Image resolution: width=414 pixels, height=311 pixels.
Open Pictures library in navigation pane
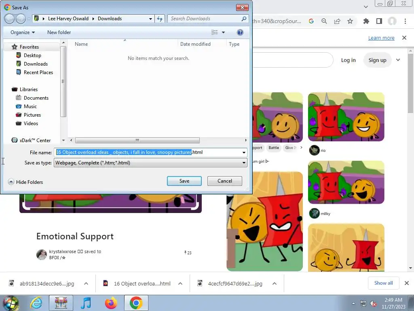32,115
